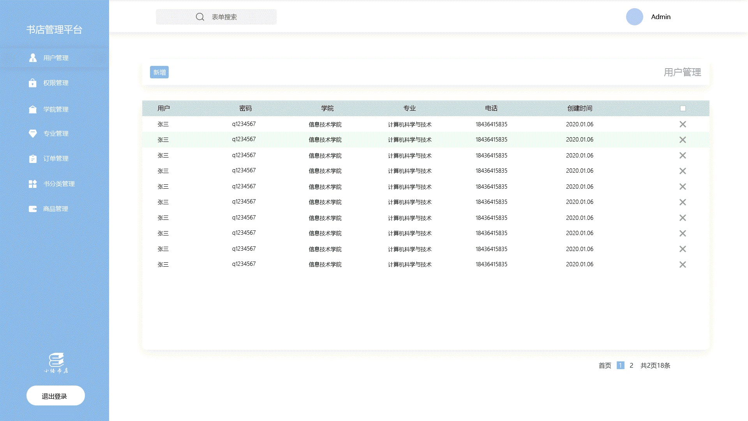
Task: Click the building icon for 学院管理
Action: (33, 109)
